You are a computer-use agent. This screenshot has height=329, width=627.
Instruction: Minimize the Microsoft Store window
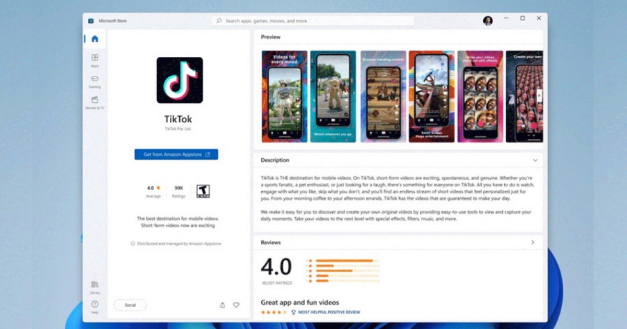pyautogui.click(x=506, y=18)
